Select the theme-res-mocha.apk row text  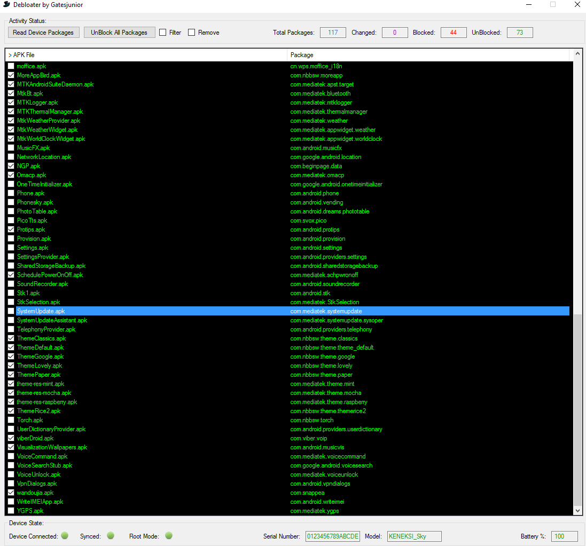[44, 393]
